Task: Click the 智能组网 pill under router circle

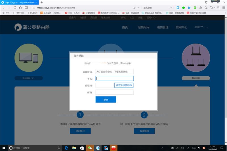Action: tap(196, 78)
